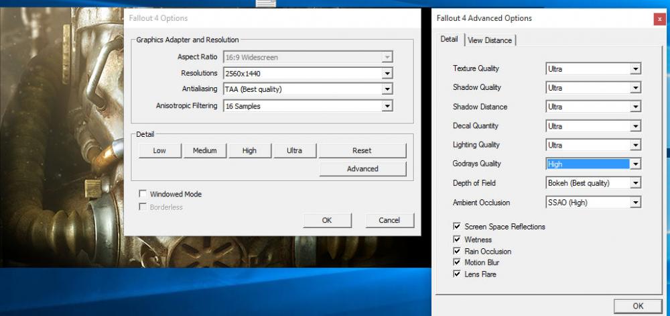The height and width of the screenshot is (316, 670).
Task: Toggle the Rain Occlusion checkbox
Action: 457,251
